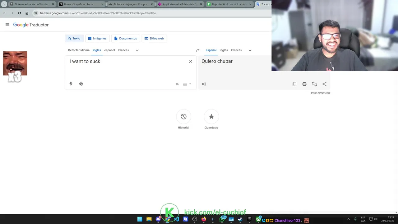Screen dimensions: 398x224
Task: Listen to the source text
Action: [x=81, y=84]
